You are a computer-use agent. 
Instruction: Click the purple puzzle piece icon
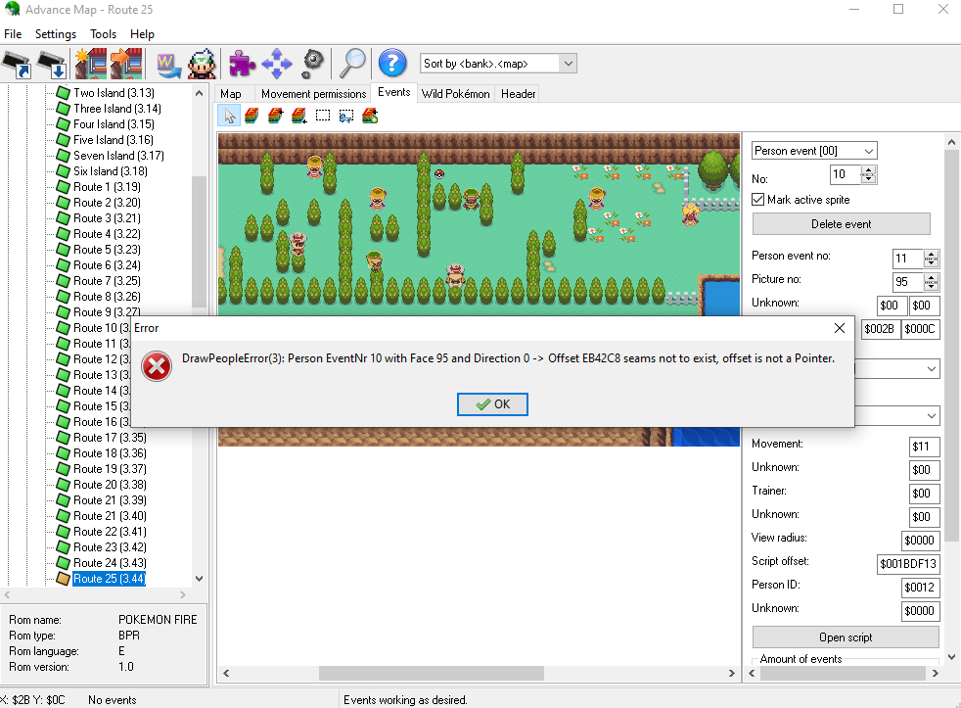click(x=242, y=64)
